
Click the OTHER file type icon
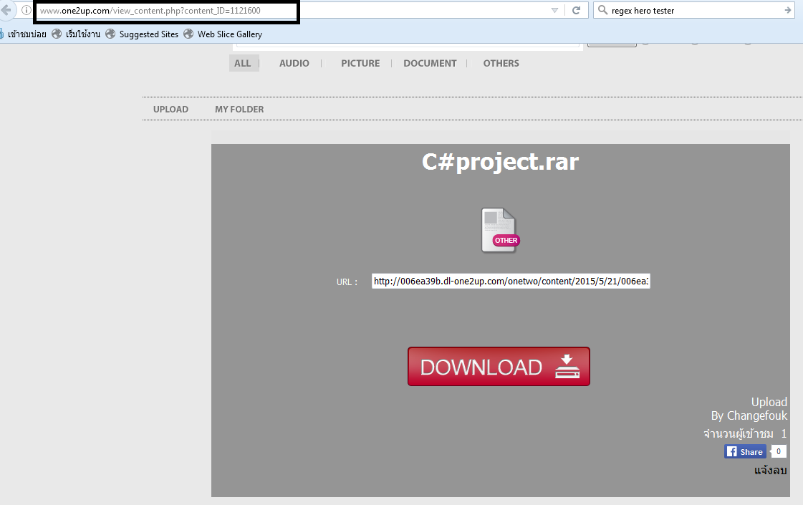pyautogui.click(x=500, y=230)
